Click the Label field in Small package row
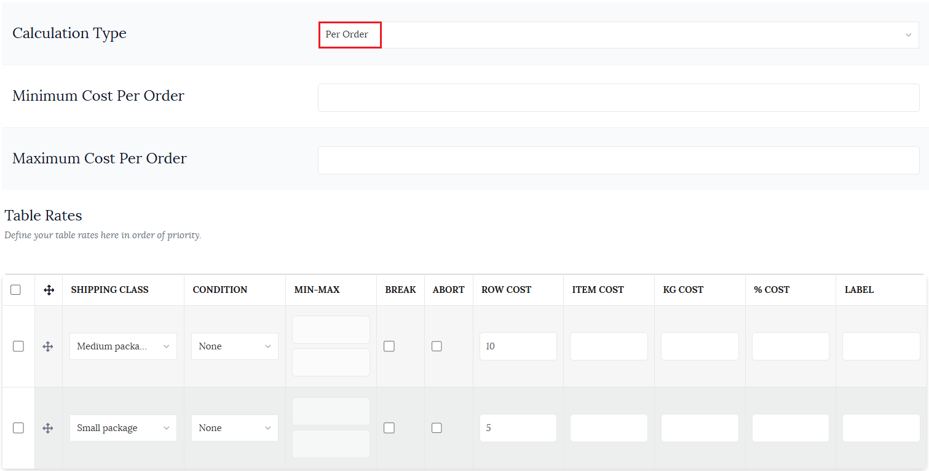The image size is (929, 471). tap(881, 428)
